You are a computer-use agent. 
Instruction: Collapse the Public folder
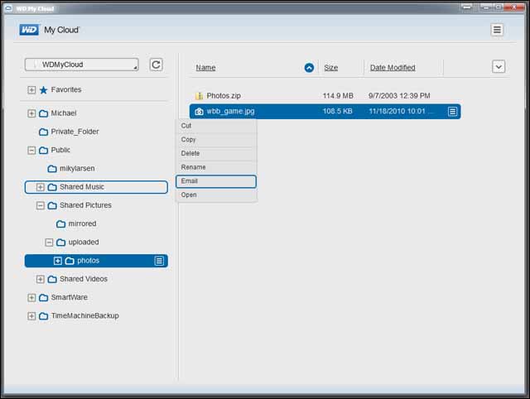[x=31, y=150]
